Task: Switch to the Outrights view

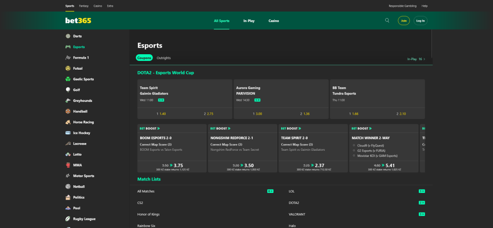Action: (164, 58)
